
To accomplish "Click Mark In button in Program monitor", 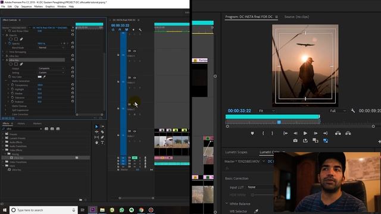I will pos(263,133).
